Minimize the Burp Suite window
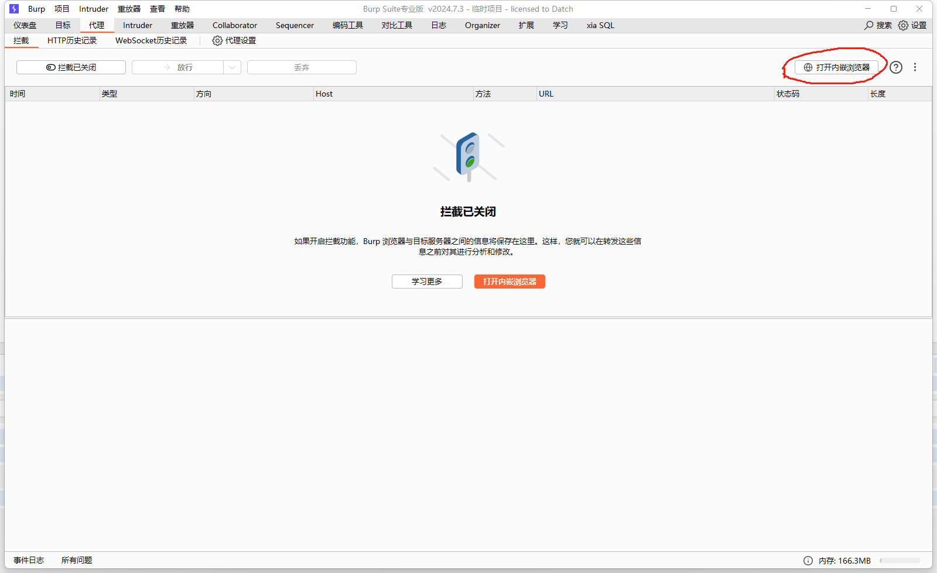Image resolution: width=937 pixels, height=573 pixels. point(868,9)
